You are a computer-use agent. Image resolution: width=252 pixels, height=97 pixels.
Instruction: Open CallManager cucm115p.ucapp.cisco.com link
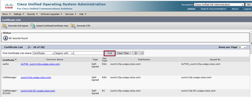coord(36,77)
